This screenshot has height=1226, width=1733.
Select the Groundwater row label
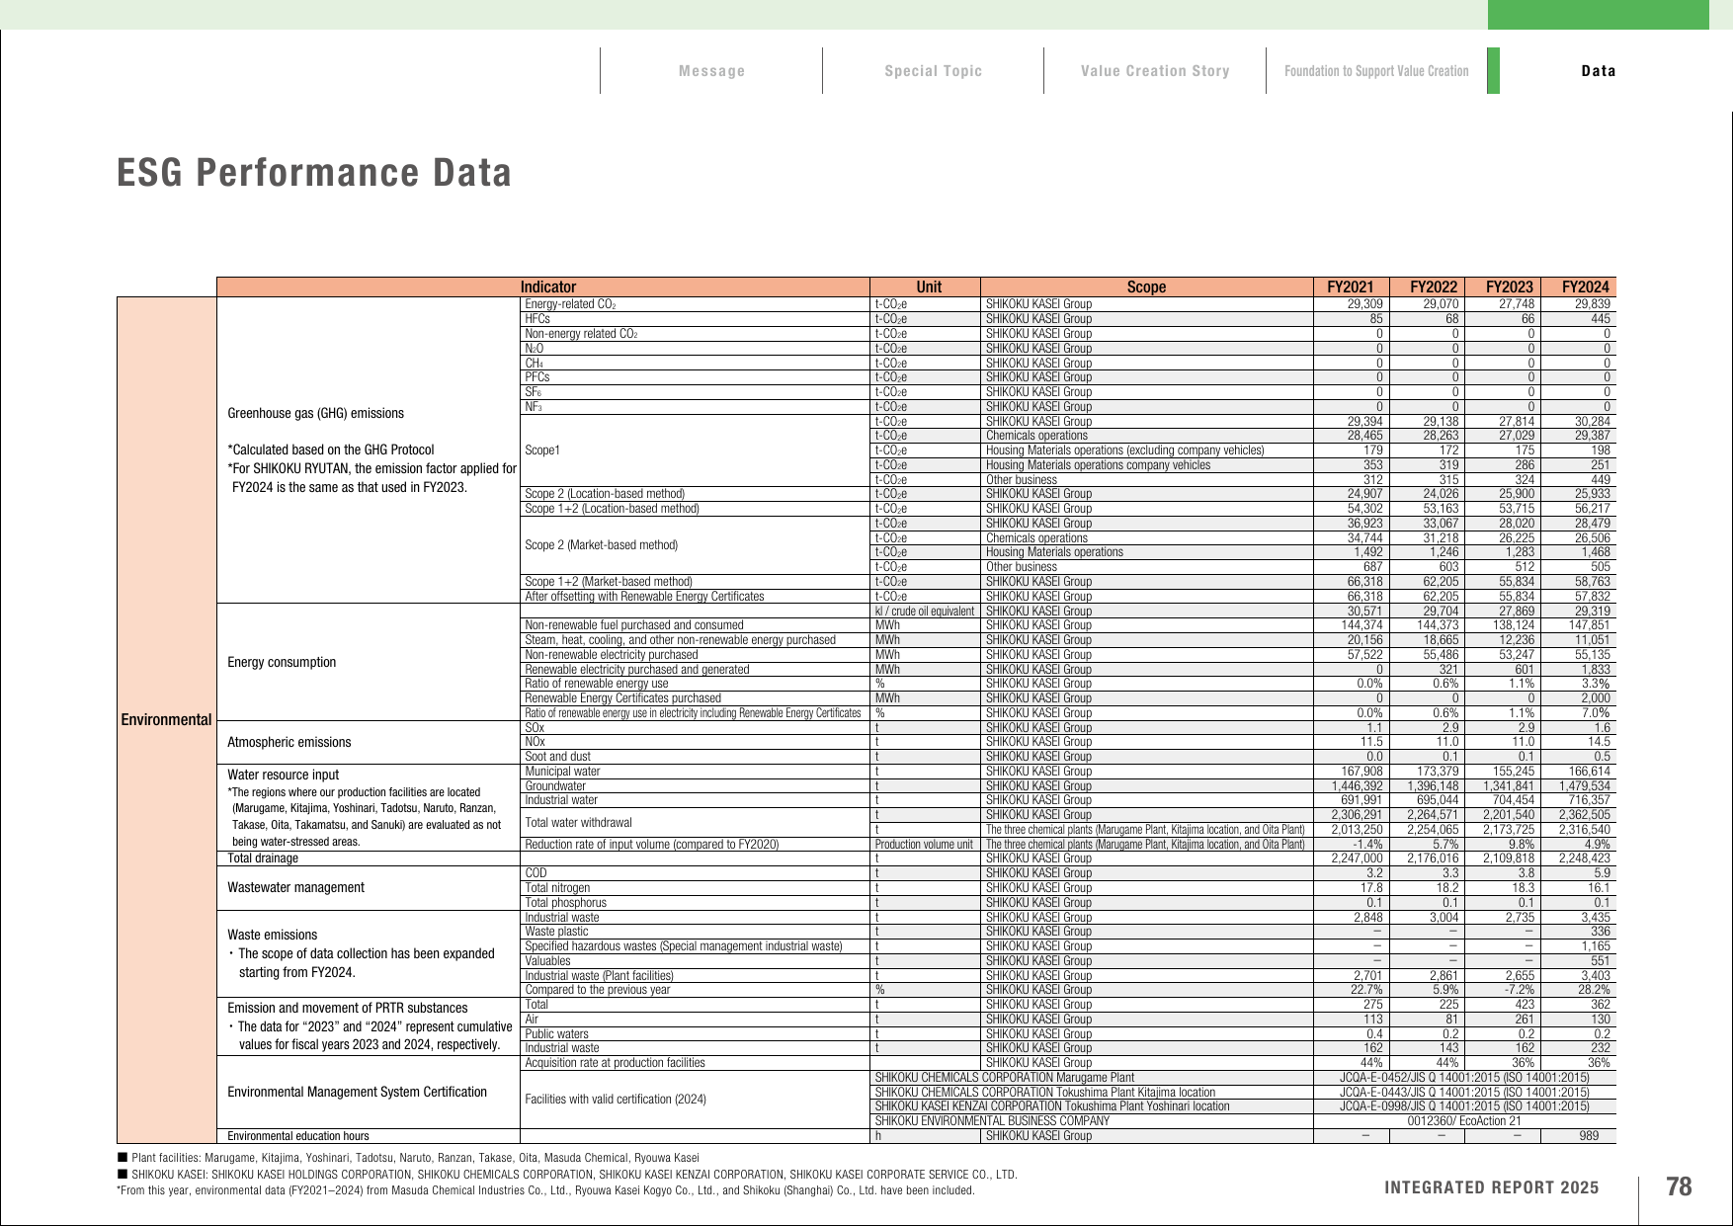point(555,786)
